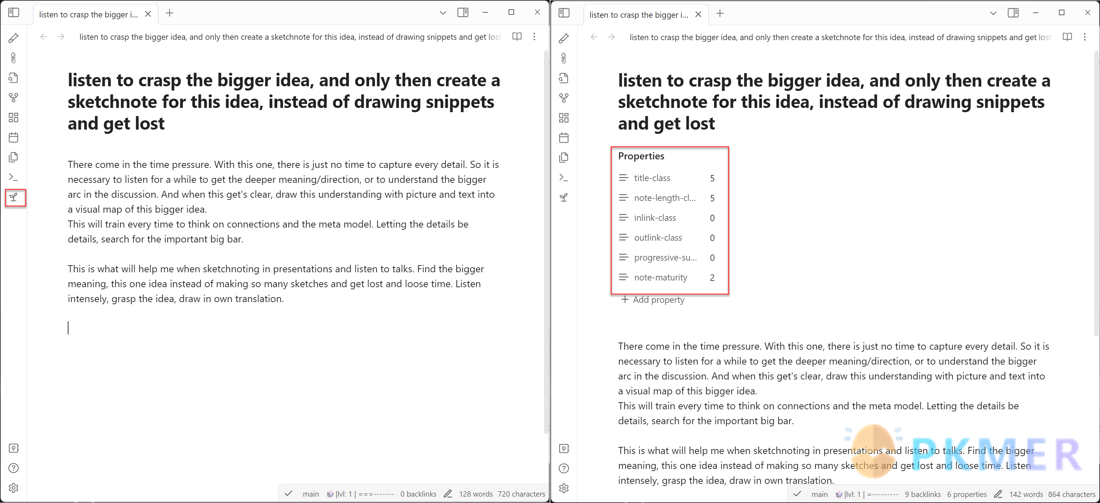
Task: Open graph view in the left window ribbon
Action: 13,97
